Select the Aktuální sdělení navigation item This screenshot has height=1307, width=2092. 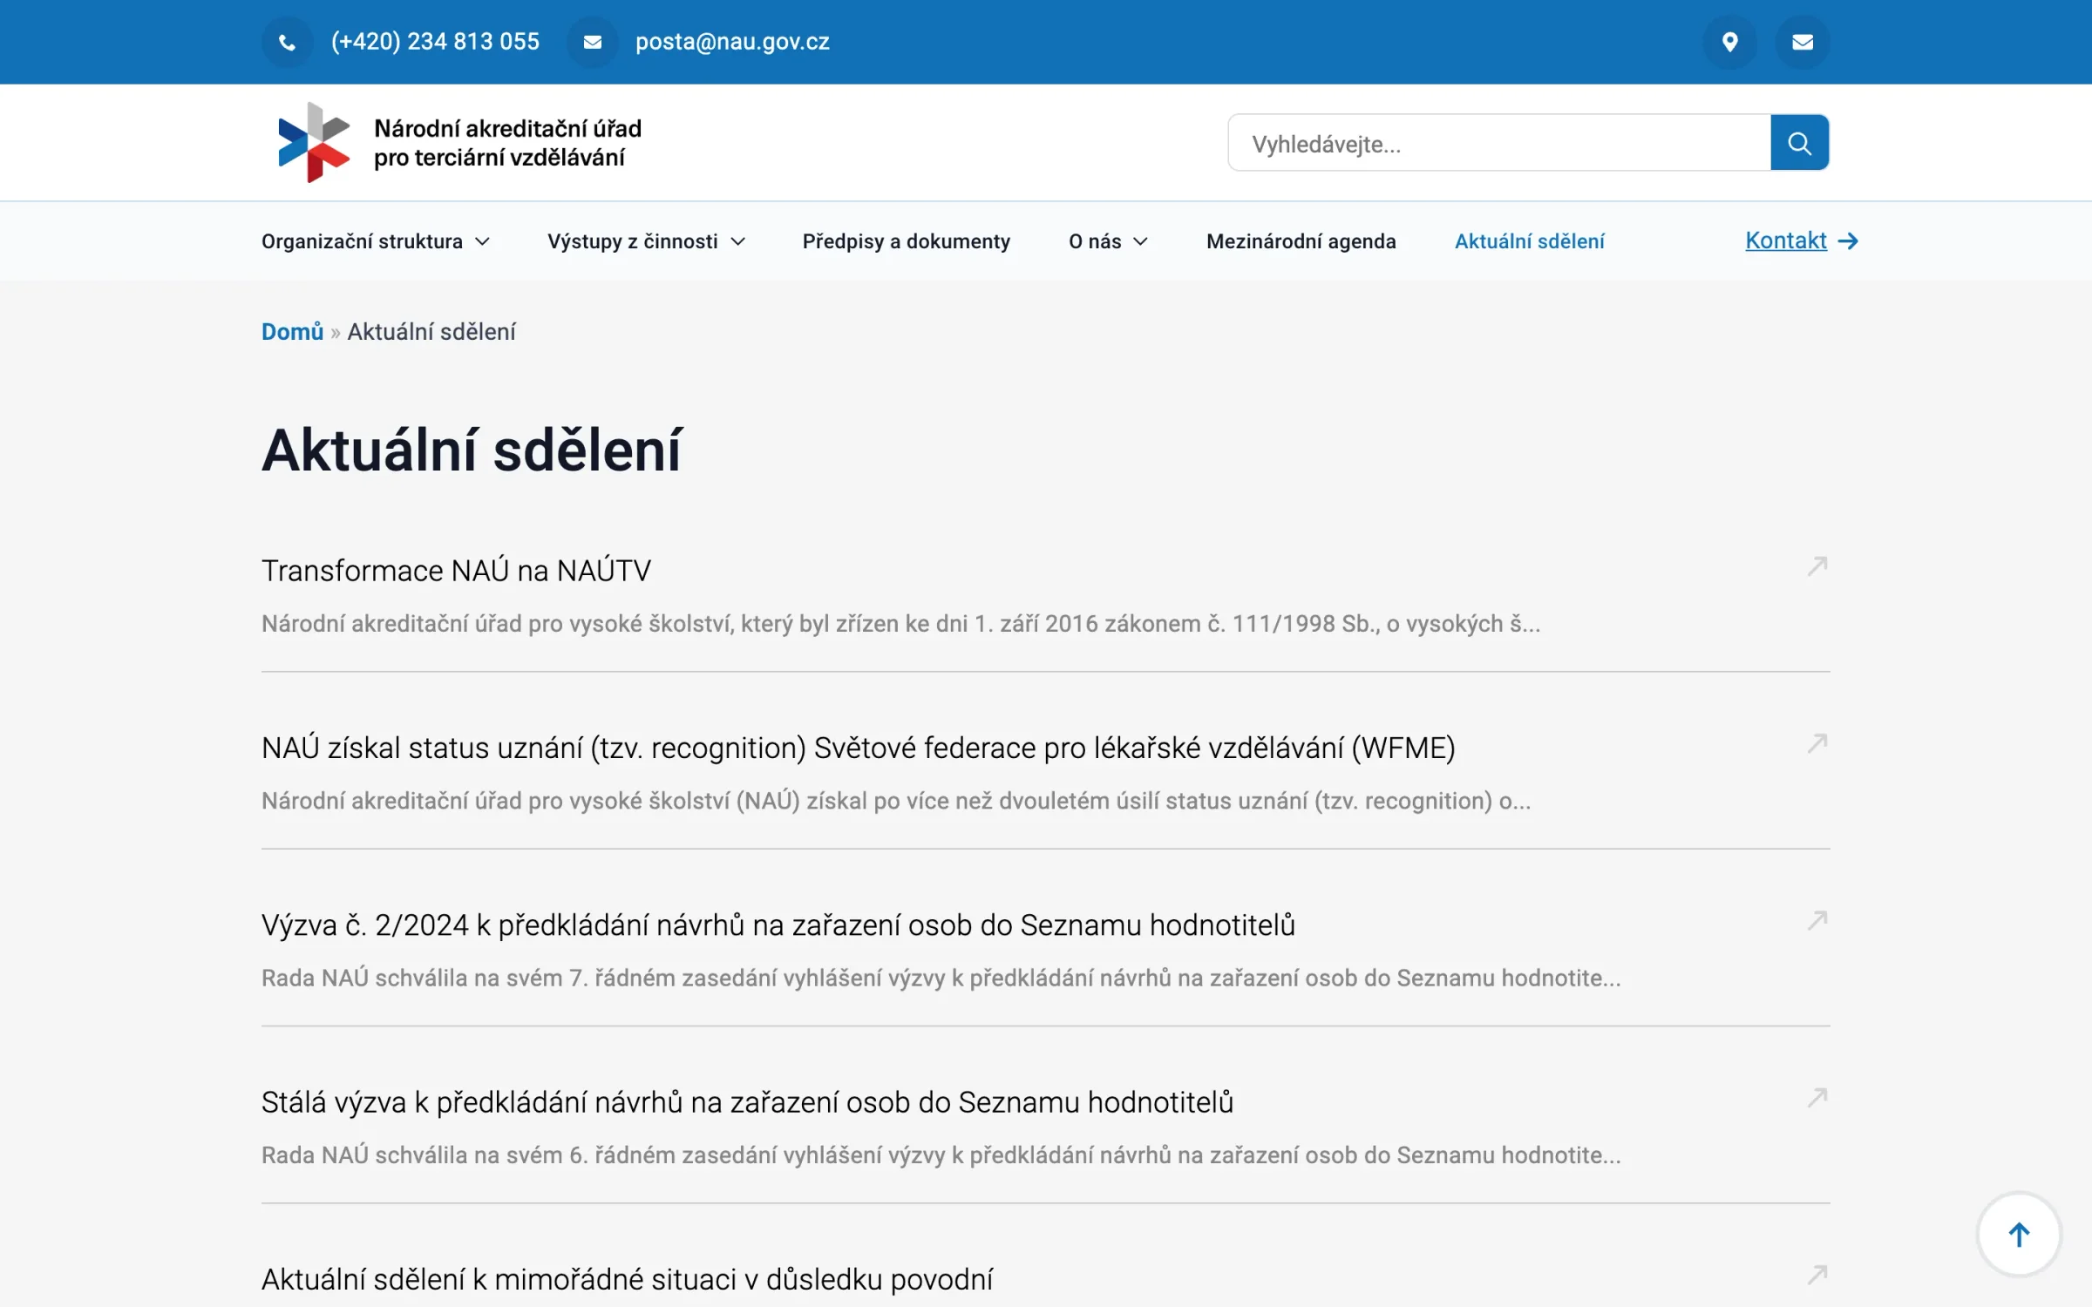(1529, 241)
